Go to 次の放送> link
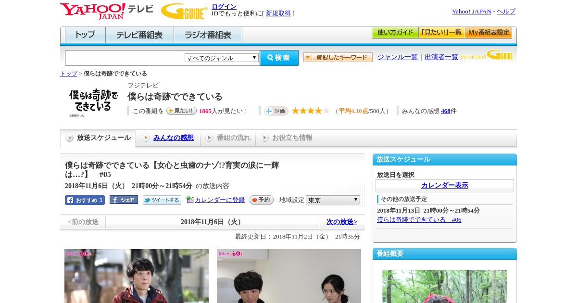Screen dimensions: 577x303 [342, 222]
